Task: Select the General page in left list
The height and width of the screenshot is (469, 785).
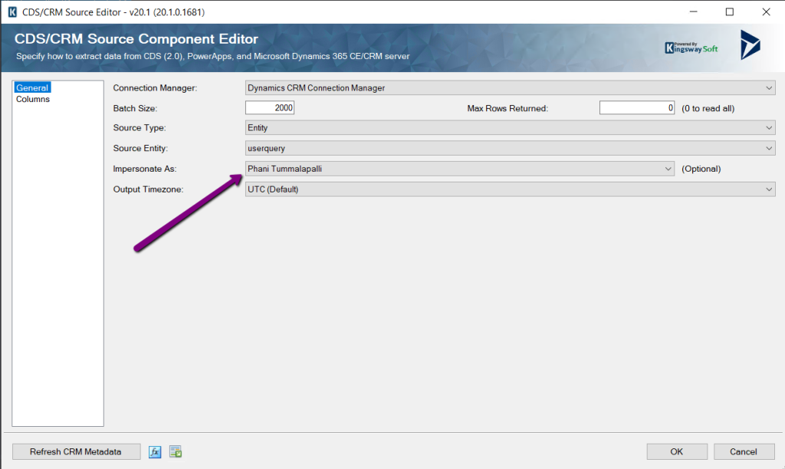Action: coord(32,88)
